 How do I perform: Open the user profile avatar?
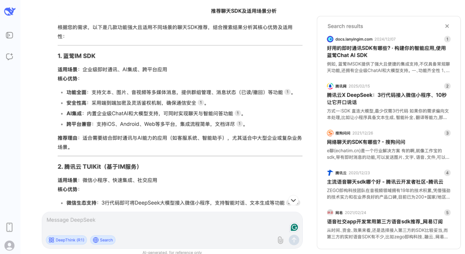click(9, 246)
